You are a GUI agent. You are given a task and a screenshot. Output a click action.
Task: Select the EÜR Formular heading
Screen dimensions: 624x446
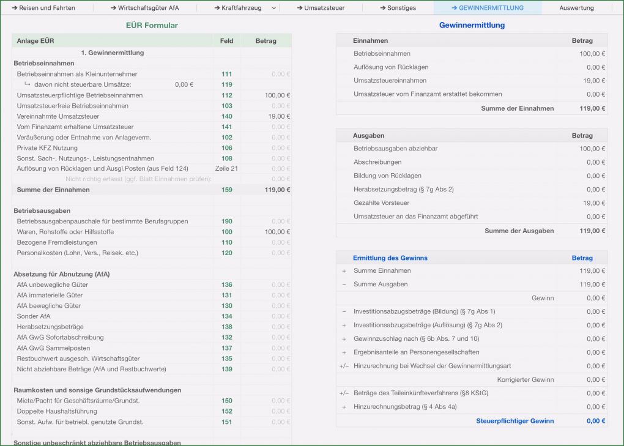pyautogui.click(x=152, y=25)
